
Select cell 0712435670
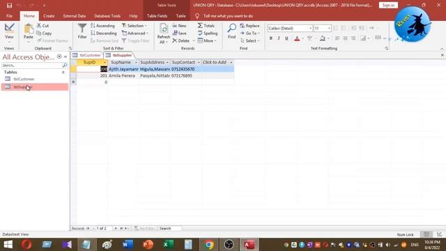click(x=186, y=69)
